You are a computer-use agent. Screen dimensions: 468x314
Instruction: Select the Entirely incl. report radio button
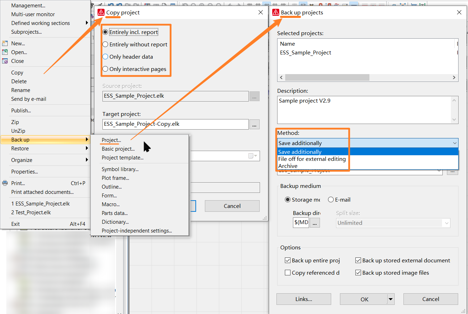105,32
